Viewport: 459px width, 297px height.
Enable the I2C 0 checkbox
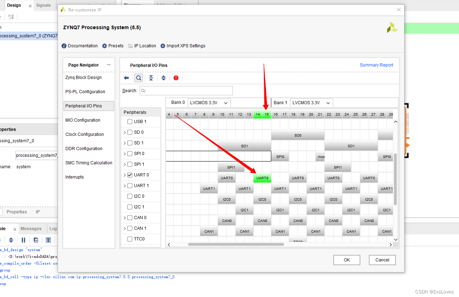click(130, 196)
